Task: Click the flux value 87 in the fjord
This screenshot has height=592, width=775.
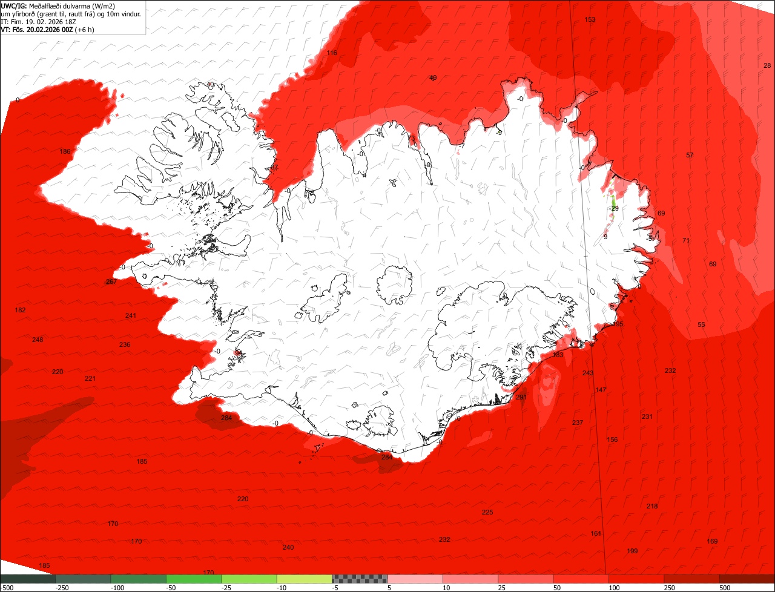Action: 274,168
